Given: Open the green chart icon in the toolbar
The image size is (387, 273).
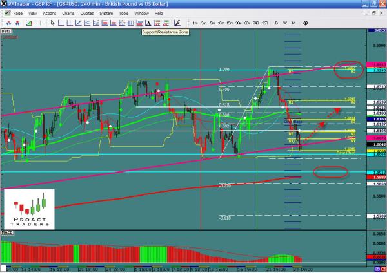Looking at the screenshot, I should (29, 23).
